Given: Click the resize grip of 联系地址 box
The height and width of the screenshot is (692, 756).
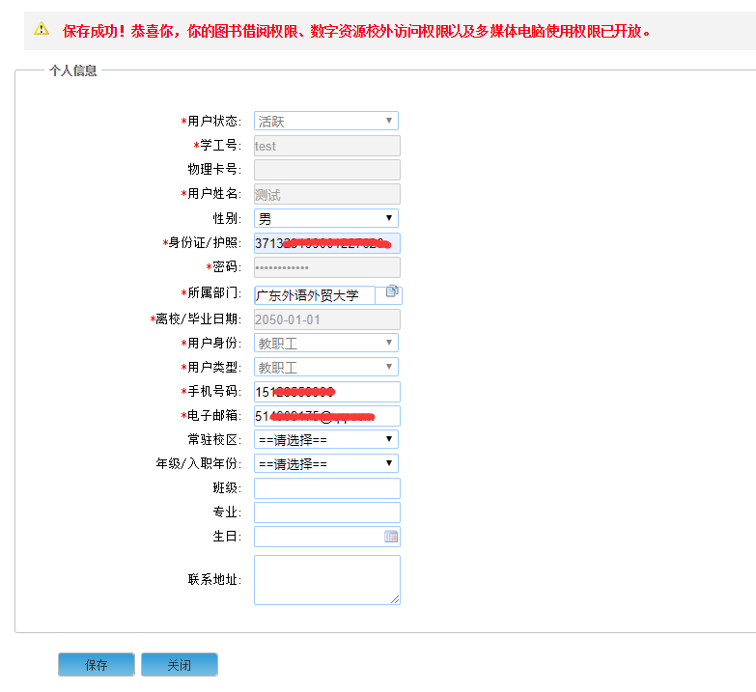Looking at the screenshot, I should tap(395, 599).
